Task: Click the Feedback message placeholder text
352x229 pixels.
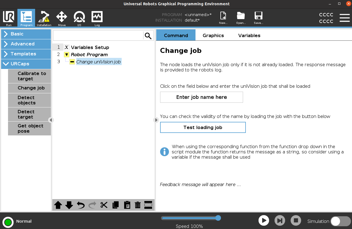Action: [x=200, y=184]
